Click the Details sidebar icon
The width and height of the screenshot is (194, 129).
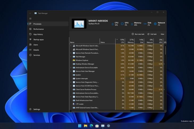click(x=30, y=50)
